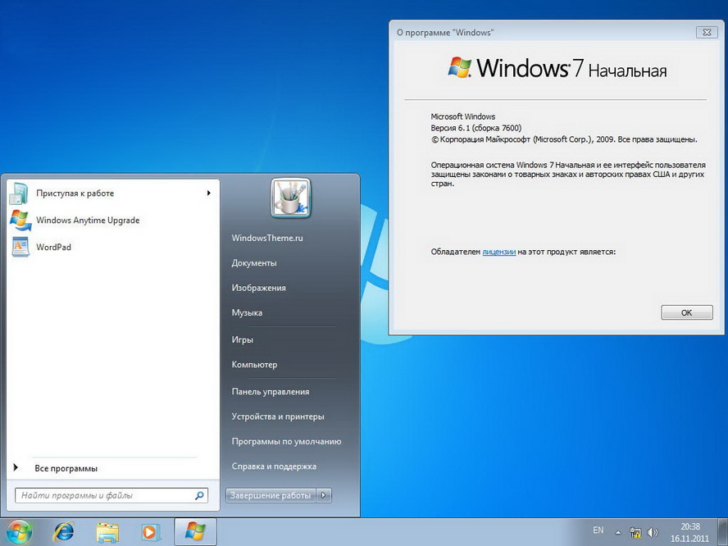The height and width of the screenshot is (546, 728).
Task: Click the Windows Anytime Upgrade icon
Action: click(20, 220)
